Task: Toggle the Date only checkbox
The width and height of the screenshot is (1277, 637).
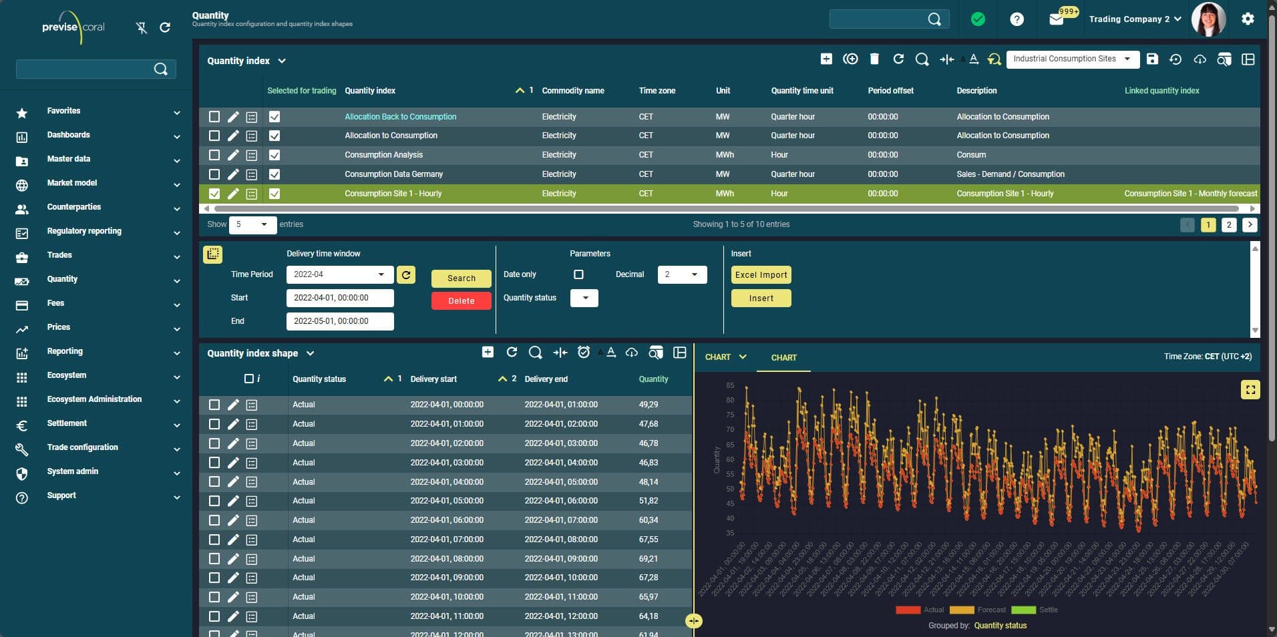Action: pos(578,274)
